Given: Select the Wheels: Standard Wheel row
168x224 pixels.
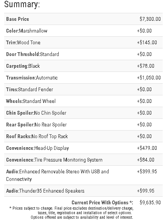Looking at the screenshot, I should pos(83,101).
